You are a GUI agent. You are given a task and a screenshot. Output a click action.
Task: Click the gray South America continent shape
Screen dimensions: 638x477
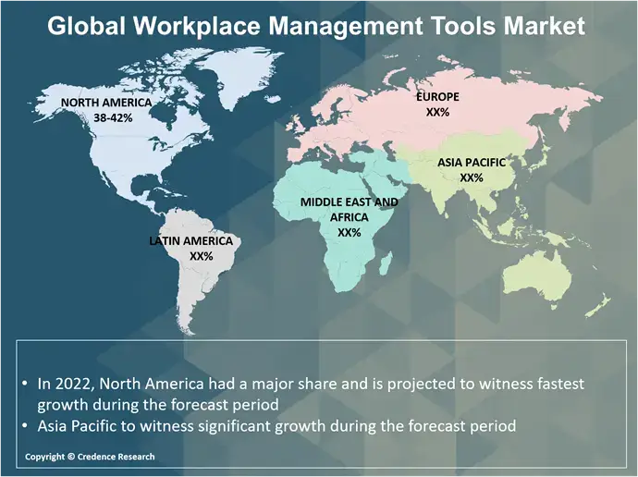[199, 287]
